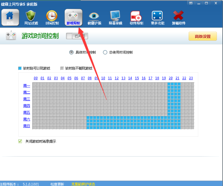223x186 pixels.
Task: Open 网址过滤 shield icon
Action: tap(30, 17)
